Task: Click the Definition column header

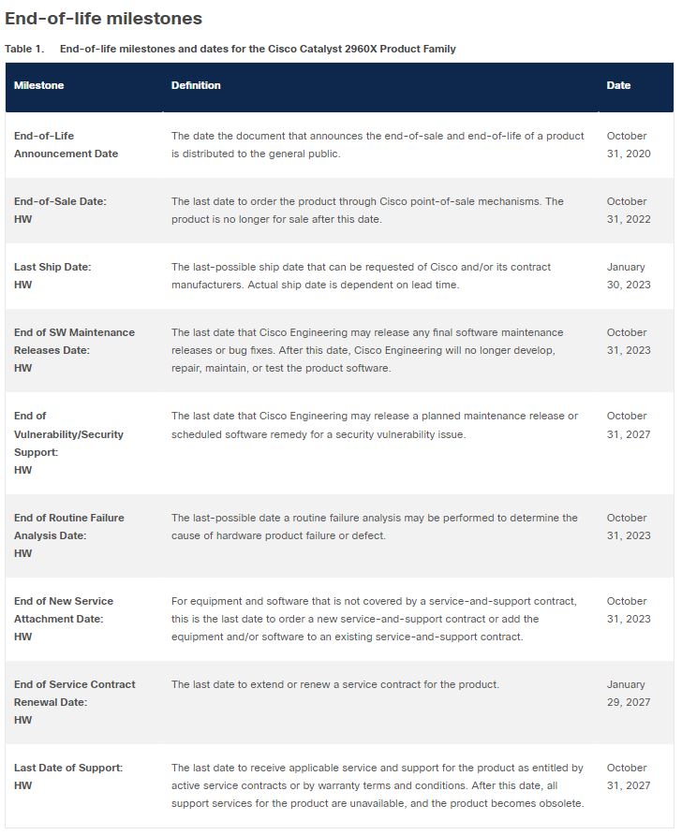Action: pos(196,85)
